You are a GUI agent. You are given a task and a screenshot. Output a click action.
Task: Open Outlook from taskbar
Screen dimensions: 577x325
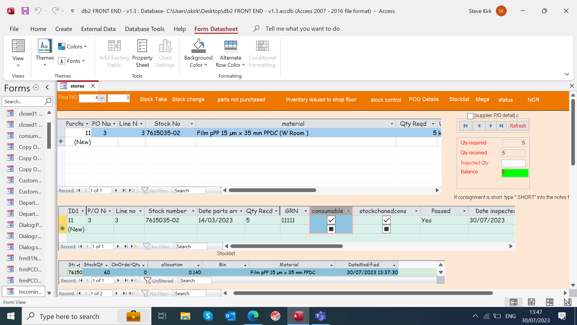pos(230,316)
